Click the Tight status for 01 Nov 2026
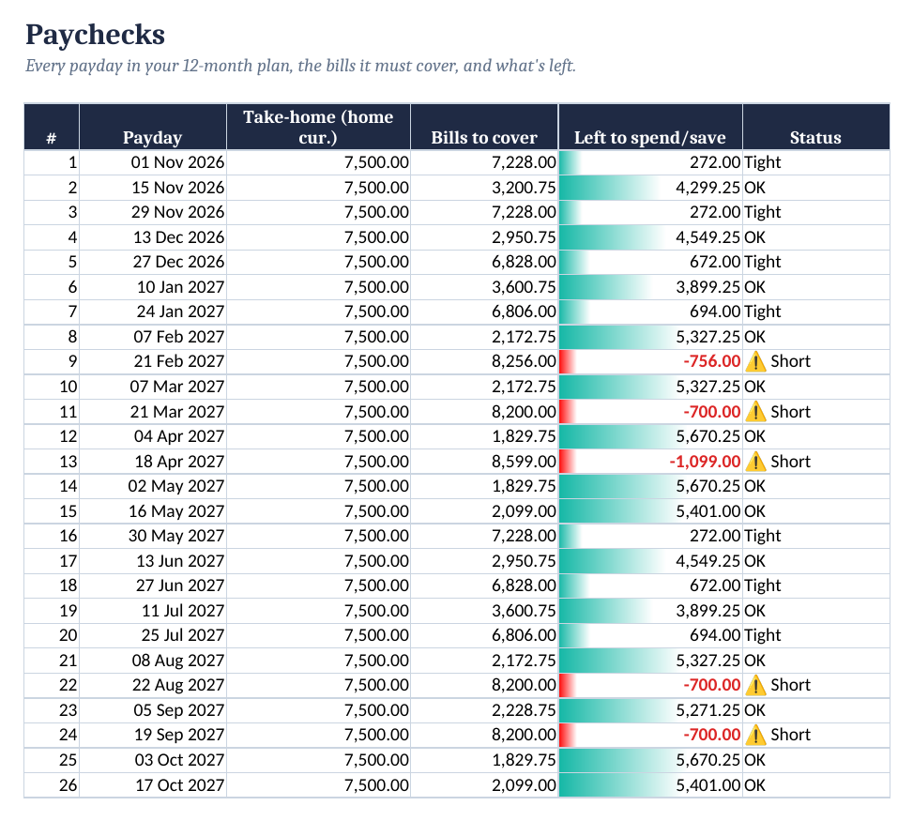 pyautogui.click(x=762, y=162)
